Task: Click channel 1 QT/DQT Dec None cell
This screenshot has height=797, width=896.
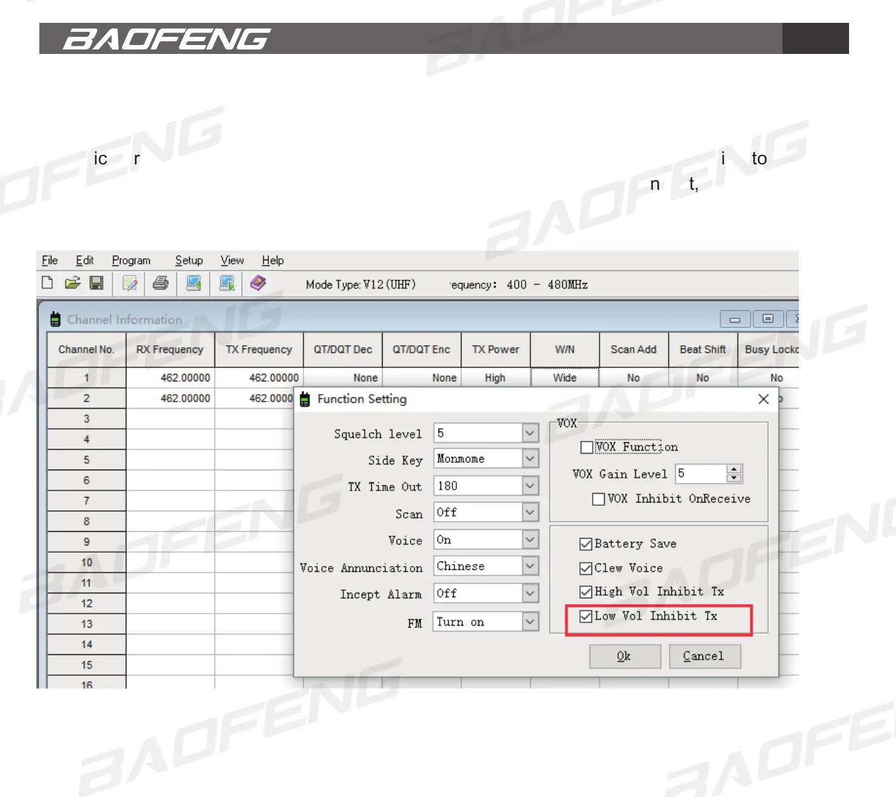Action: [343, 378]
